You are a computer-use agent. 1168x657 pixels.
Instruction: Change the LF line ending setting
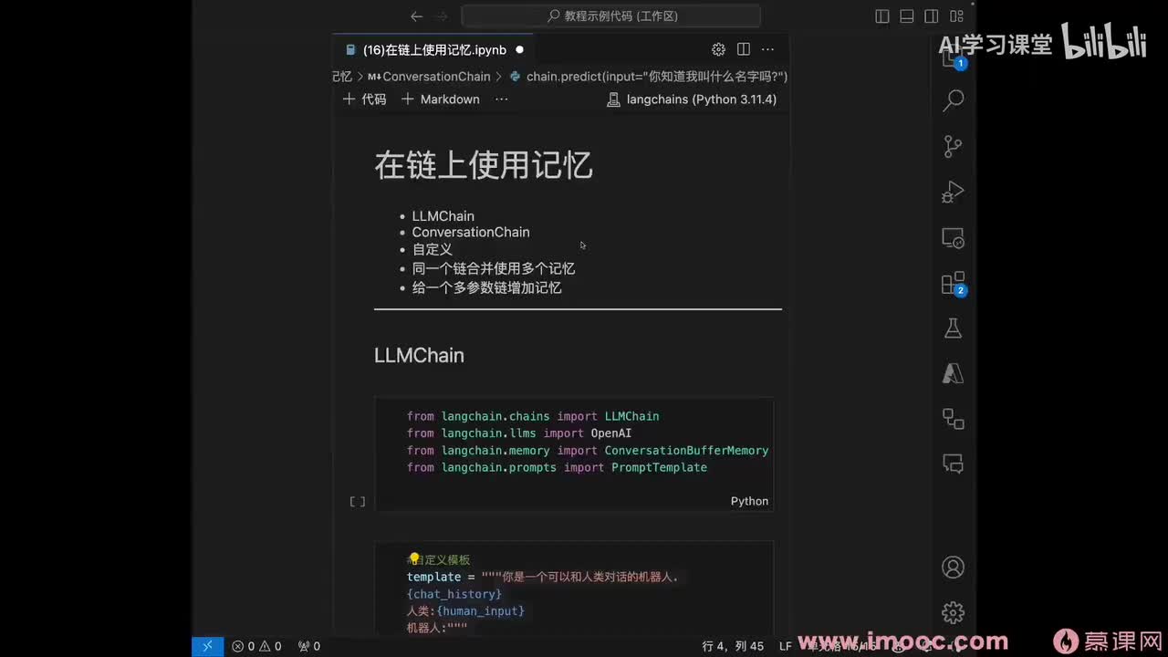786,646
